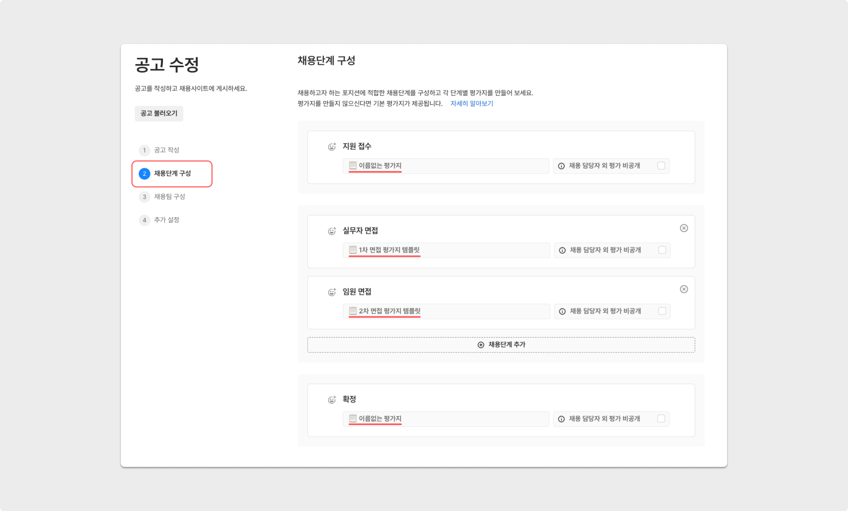Open 이름없는 평가지 selector under 지원 접수

[x=445, y=166]
